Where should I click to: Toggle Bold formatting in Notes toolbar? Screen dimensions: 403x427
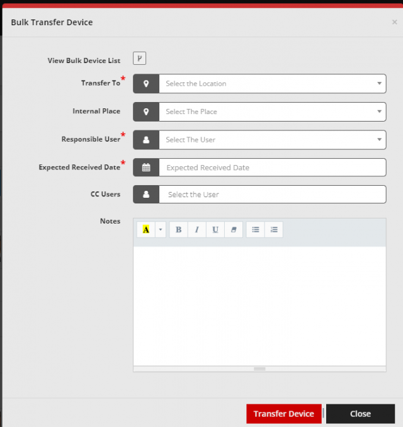(x=179, y=230)
